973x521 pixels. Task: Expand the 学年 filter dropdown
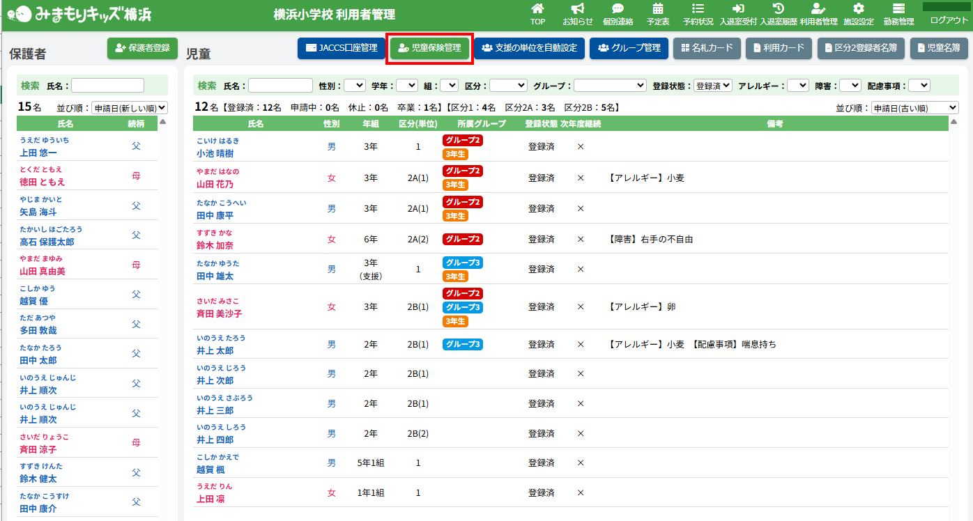pos(407,86)
